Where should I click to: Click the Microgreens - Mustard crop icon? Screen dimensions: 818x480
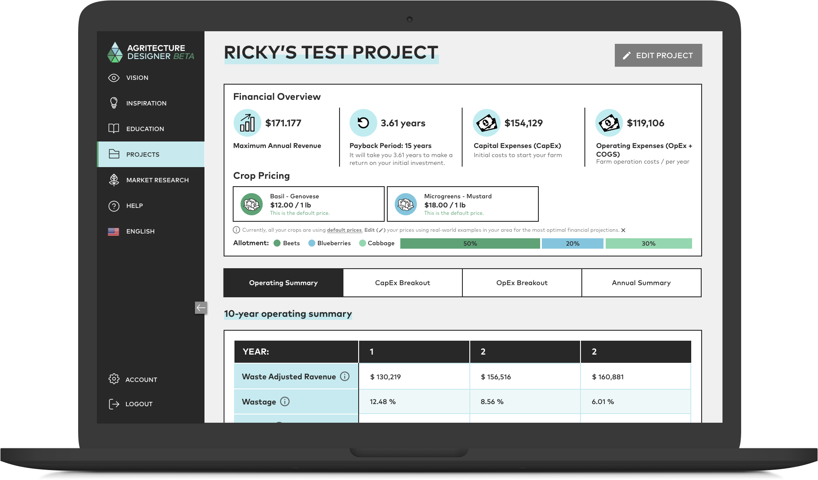[406, 204]
